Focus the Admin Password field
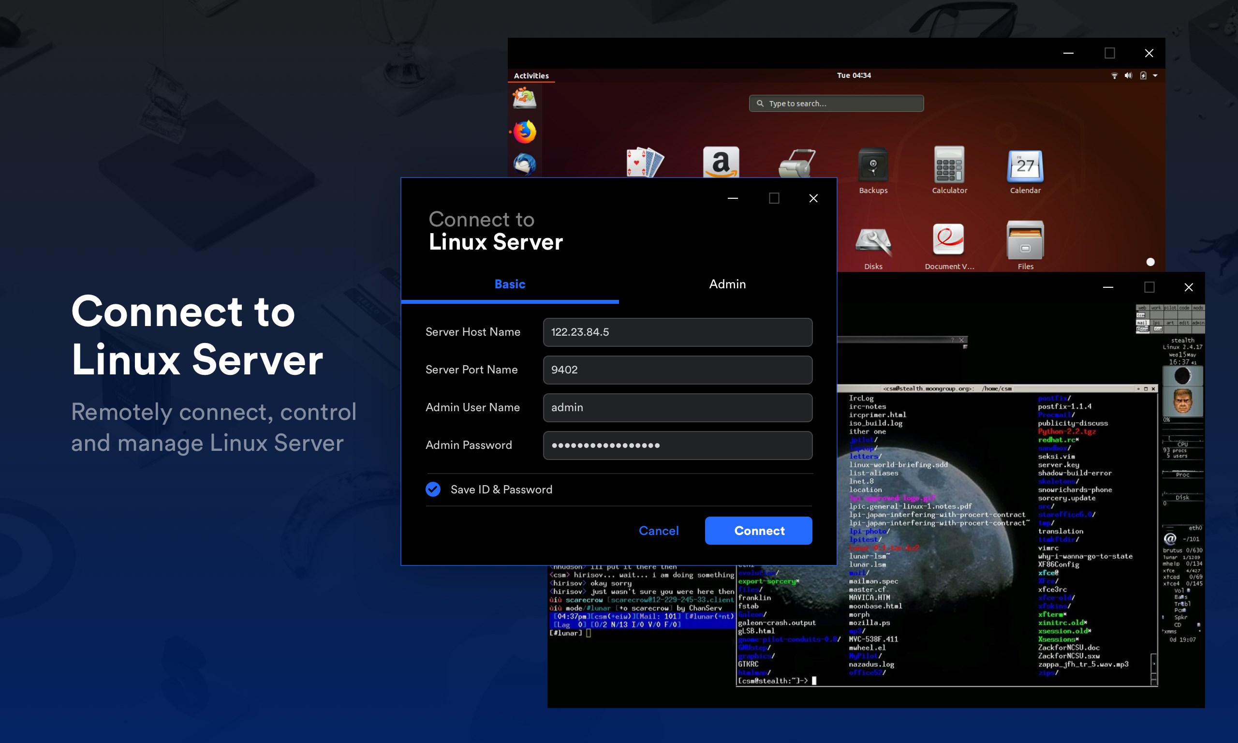 point(678,445)
